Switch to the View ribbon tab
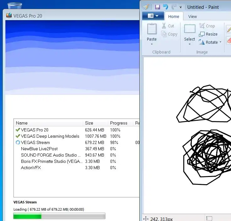The image size is (231, 221). [192, 17]
